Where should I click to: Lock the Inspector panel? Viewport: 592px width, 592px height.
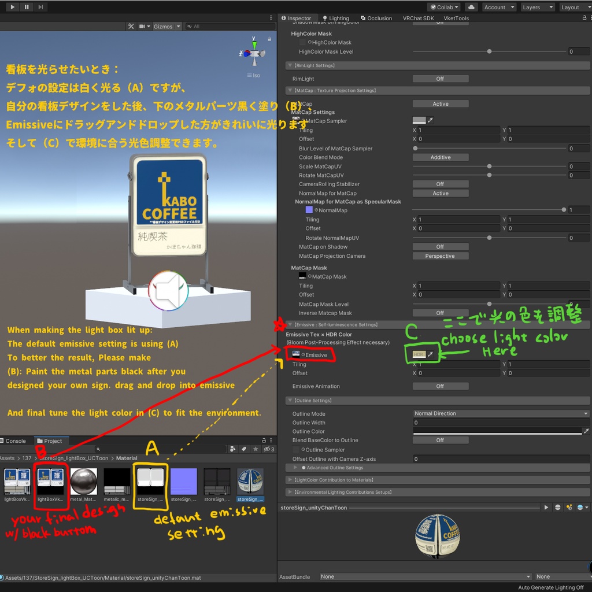click(584, 18)
